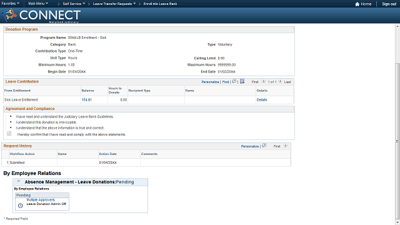The image size is (400, 225).
Task: Click Personalize in Request History
Action: (250, 146)
